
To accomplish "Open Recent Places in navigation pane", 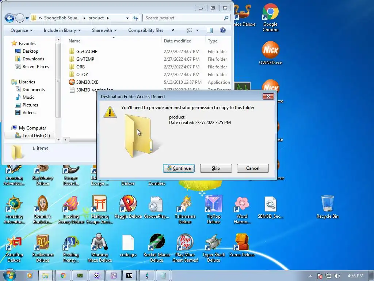I will tap(35, 67).
